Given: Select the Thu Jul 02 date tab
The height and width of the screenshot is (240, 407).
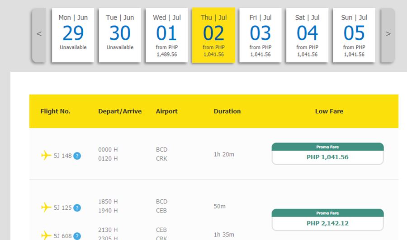Looking at the screenshot, I should pos(213,35).
